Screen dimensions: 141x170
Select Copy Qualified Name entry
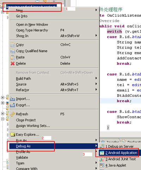pos(54,51)
